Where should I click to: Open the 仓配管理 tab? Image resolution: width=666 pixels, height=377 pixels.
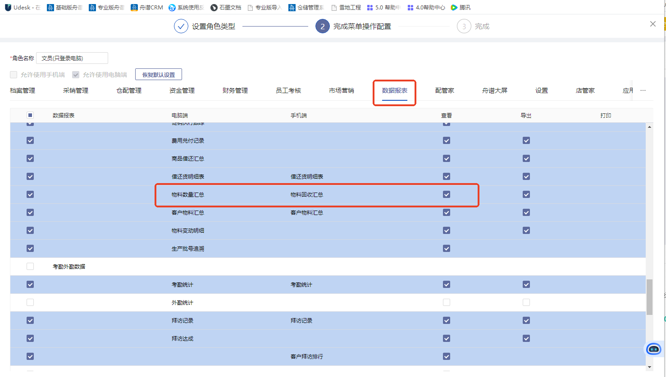[129, 90]
